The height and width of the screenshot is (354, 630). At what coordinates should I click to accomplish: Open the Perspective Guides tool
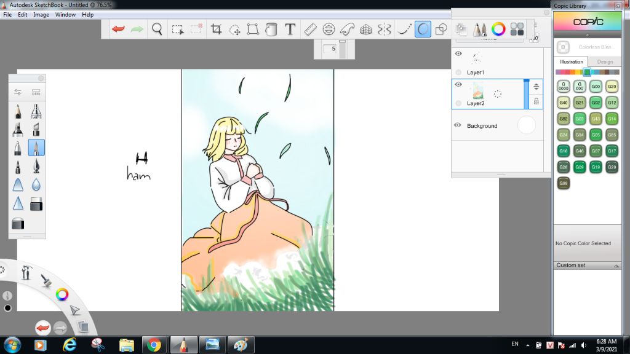tap(365, 29)
